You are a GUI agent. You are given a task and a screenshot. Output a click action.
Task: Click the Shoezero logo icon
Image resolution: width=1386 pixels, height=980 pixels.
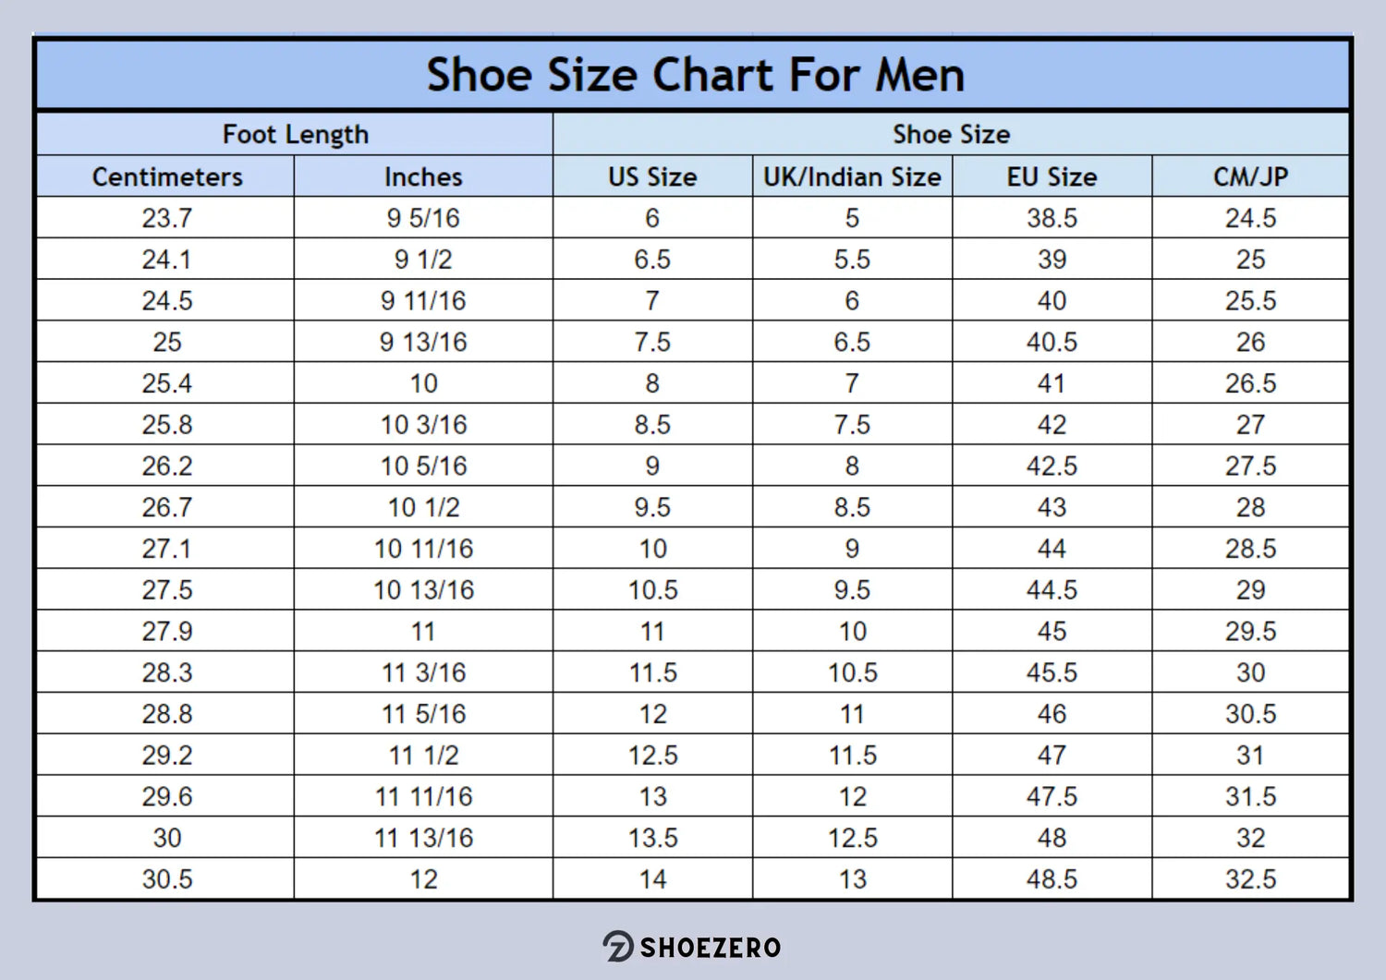[618, 947]
